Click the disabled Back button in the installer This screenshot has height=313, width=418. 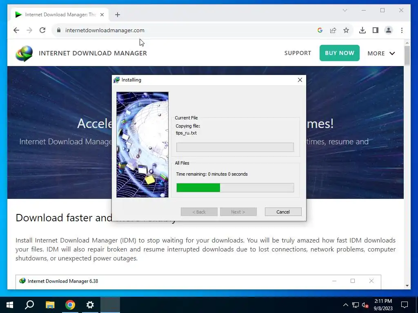click(199, 212)
